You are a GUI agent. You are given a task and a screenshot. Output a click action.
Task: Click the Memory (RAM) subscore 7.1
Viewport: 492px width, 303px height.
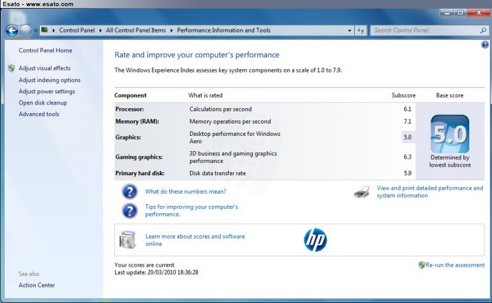tap(407, 122)
